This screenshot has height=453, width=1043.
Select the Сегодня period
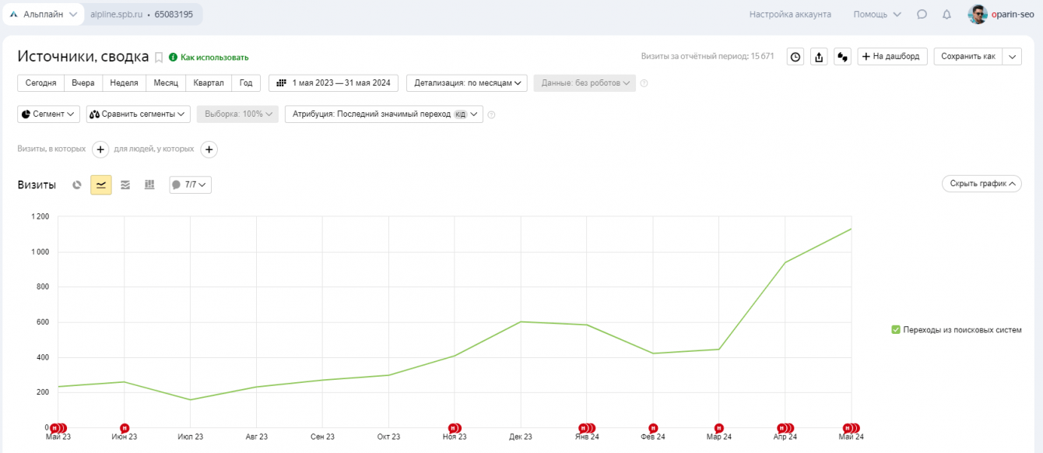pyautogui.click(x=40, y=83)
